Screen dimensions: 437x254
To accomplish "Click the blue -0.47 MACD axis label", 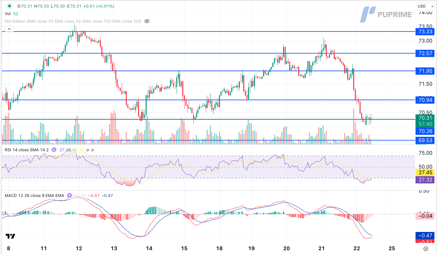I will [x=425, y=235].
